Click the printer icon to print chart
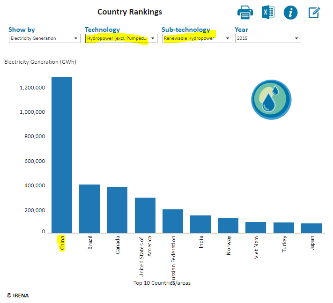The width and height of the screenshot is (333, 303). click(x=245, y=12)
